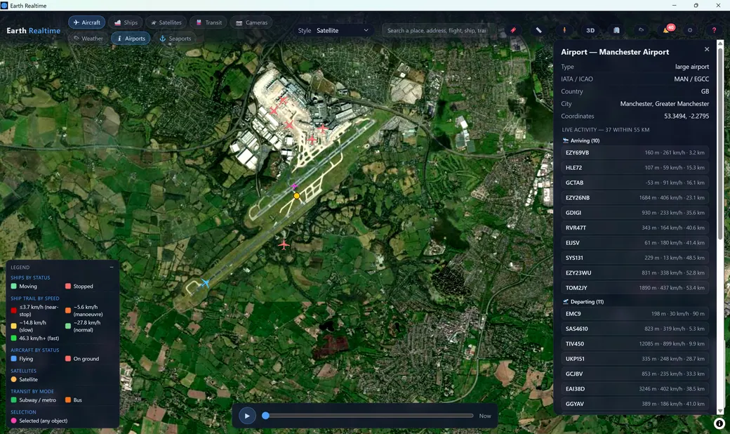Screen dimensions: 730x434
Task: Minimize the Earth Realtime window
Action: click(x=674, y=5)
